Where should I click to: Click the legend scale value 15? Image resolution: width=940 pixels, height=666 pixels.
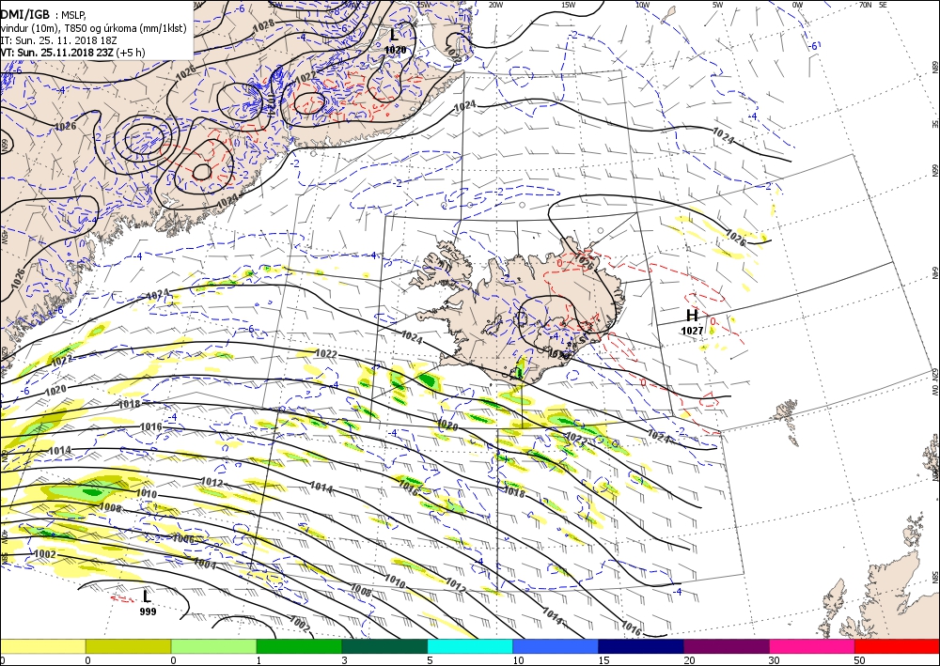point(603,660)
